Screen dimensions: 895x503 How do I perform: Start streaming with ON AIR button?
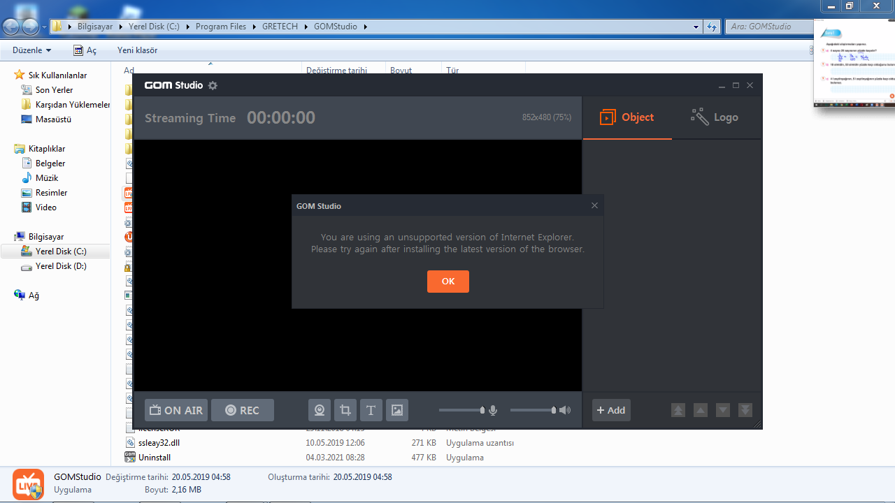[176, 410]
